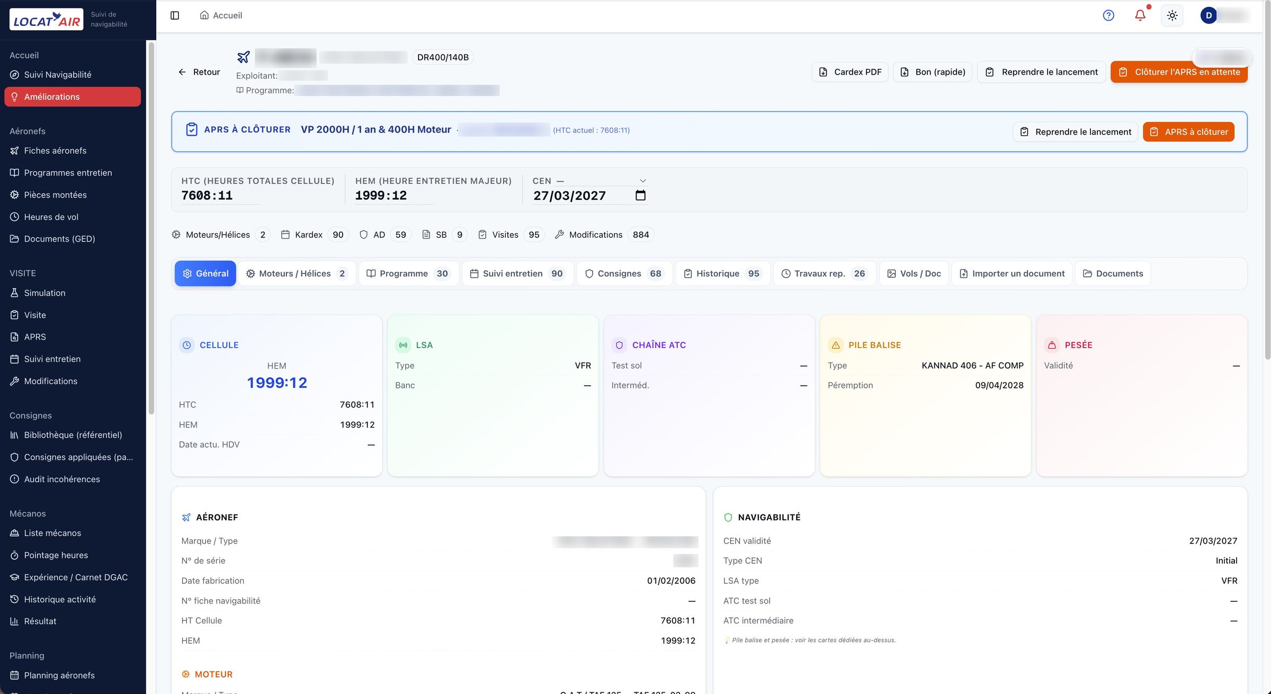Open the CEN date calendar picker icon
This screenshot has height=694, width=1271.
640,195
